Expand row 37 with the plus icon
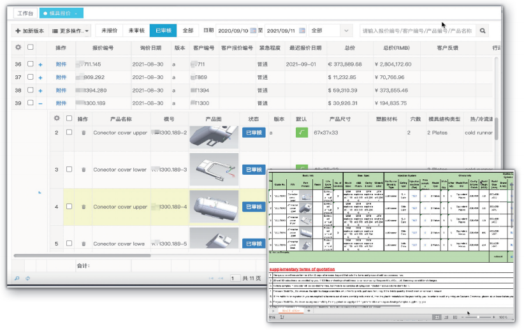Screen dimensions: 524x331 pos(40,78)
